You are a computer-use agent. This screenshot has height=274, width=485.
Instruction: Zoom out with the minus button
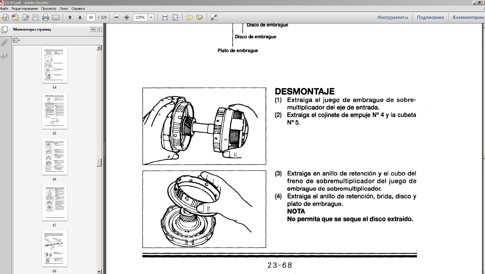point(116,17)
